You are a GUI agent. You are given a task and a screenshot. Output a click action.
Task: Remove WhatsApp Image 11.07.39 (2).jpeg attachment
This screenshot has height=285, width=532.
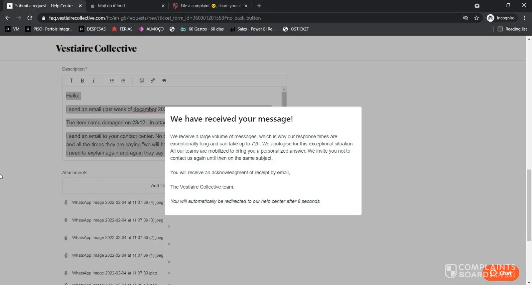click(169, 244)
